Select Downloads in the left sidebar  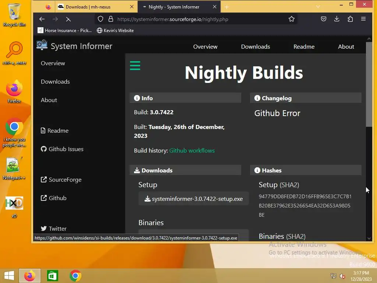[55, 81]
